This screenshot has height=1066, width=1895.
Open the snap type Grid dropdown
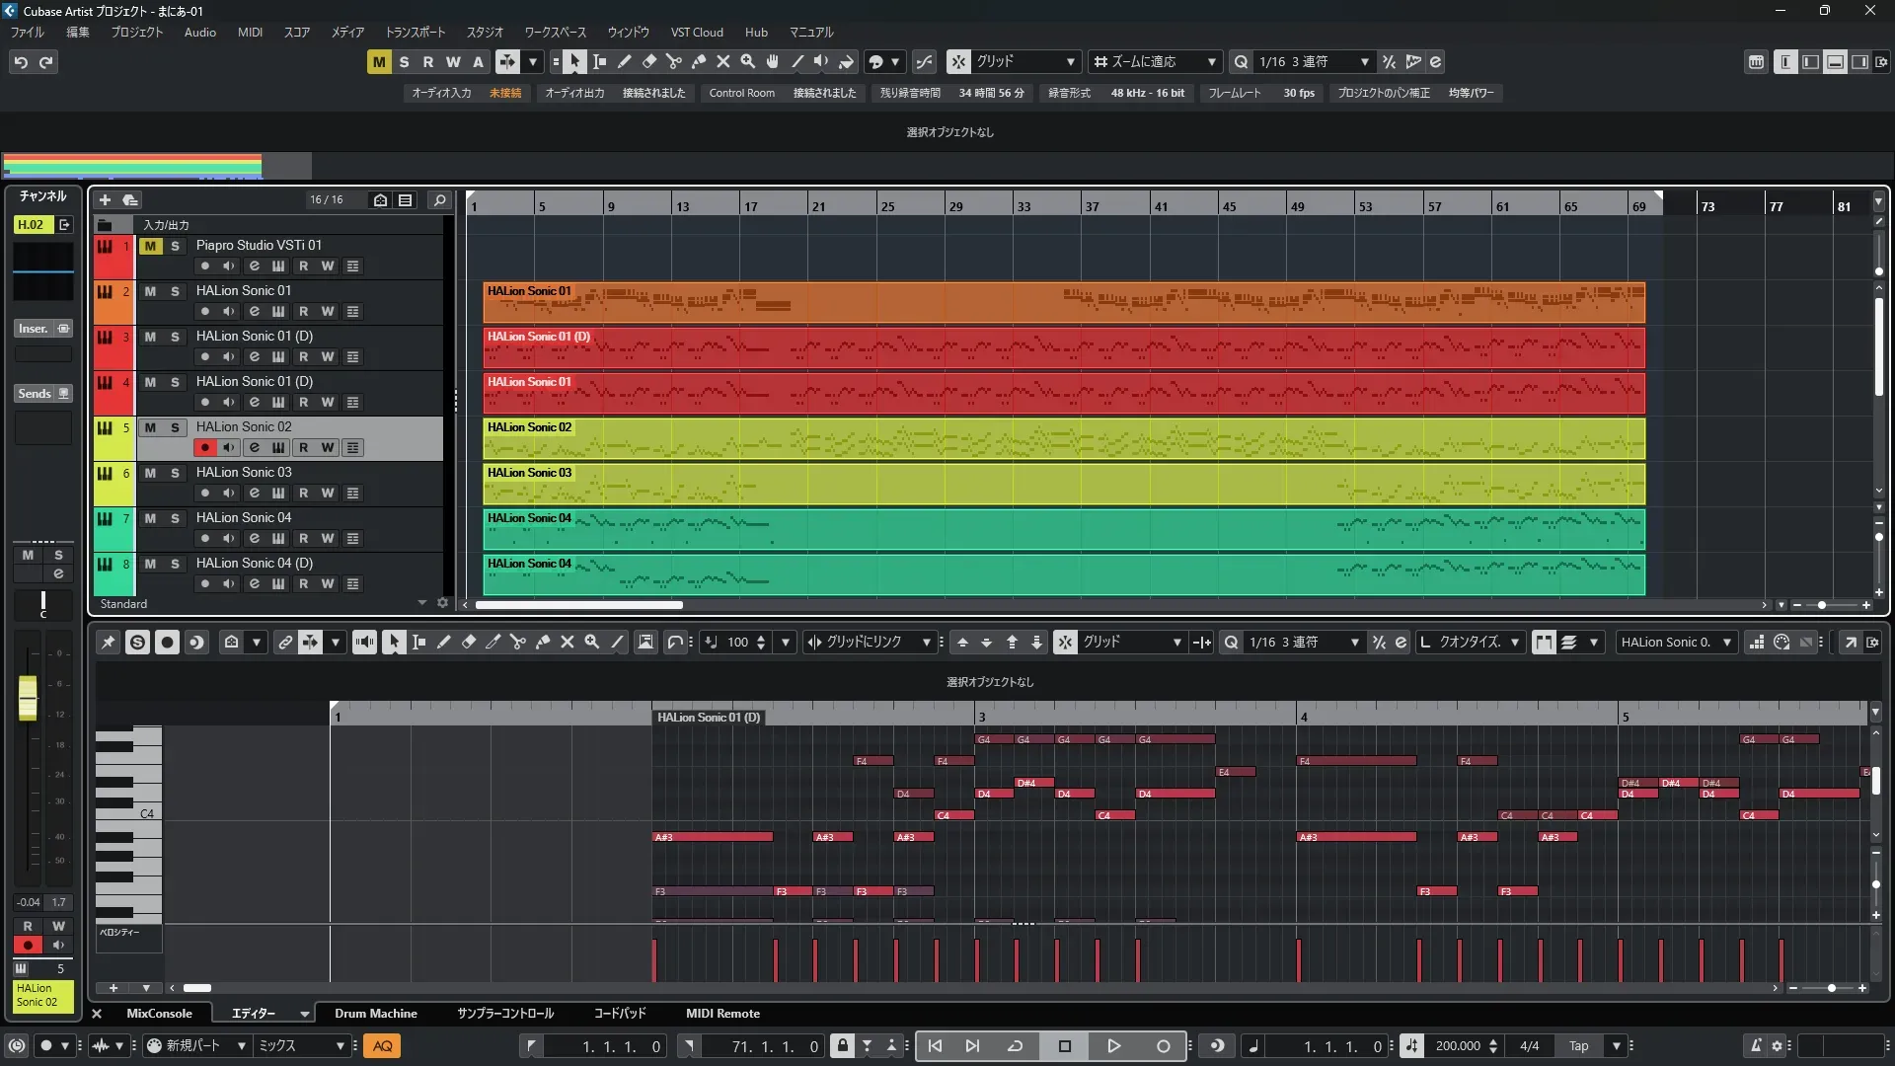pos(1071,62)
